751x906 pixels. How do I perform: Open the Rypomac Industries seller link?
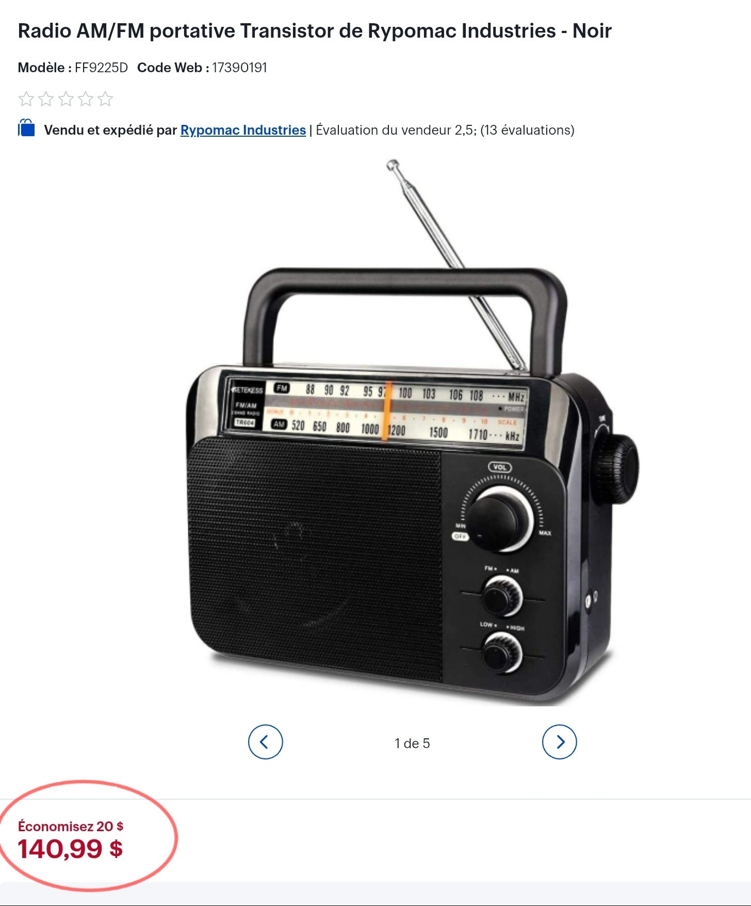[x=243, y=130]
